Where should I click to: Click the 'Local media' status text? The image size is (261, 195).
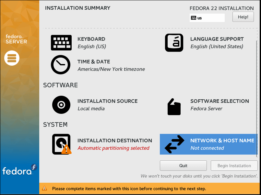pyautogui.click(x=91, y=109)
